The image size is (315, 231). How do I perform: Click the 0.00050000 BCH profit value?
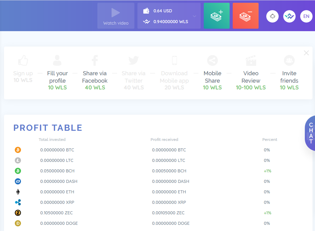(x=169, y=171)
